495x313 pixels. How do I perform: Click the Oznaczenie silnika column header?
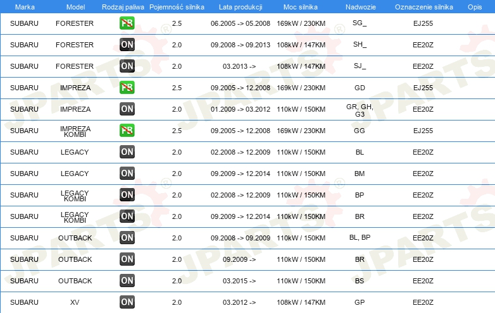(x=422, y=6)
